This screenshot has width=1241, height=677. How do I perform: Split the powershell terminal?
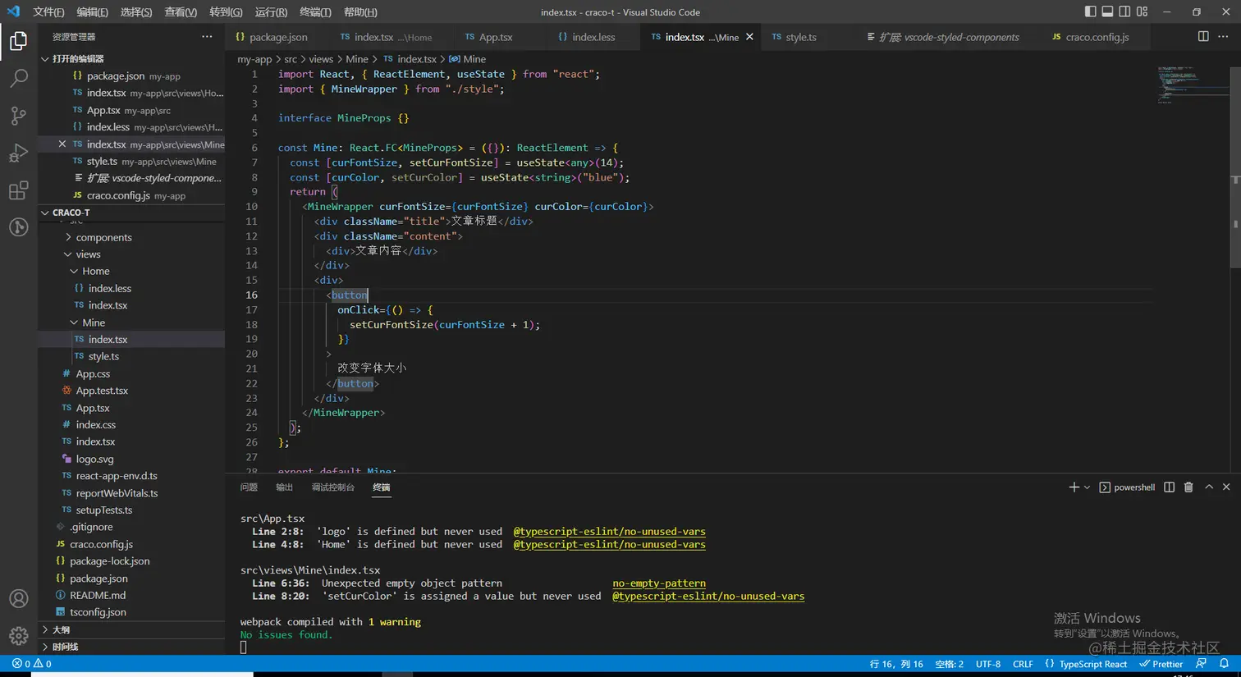pos(1169,487)
